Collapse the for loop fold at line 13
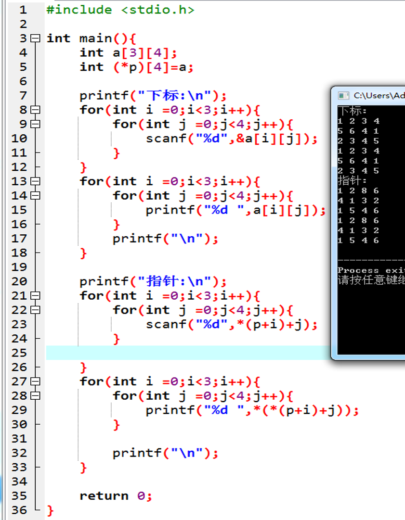The image size is (405, 520). tap(35, 181)
